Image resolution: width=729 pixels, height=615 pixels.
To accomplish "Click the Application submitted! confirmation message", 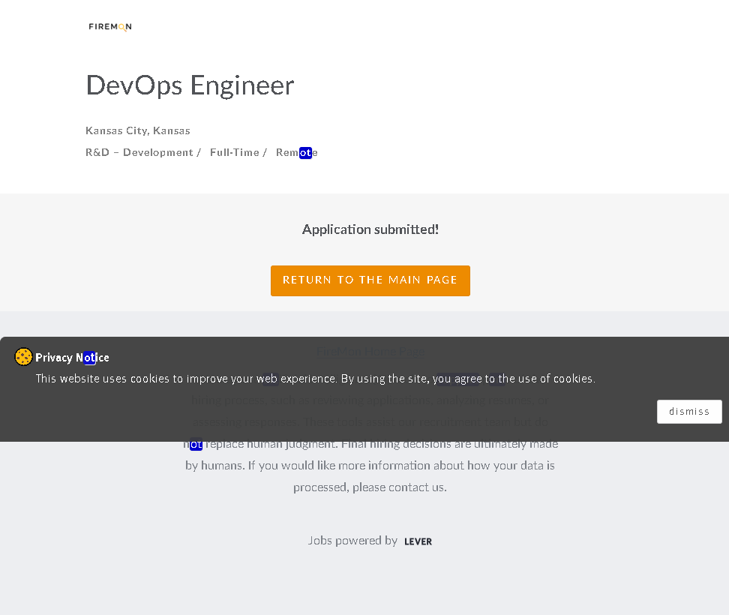I will (370, 229).
